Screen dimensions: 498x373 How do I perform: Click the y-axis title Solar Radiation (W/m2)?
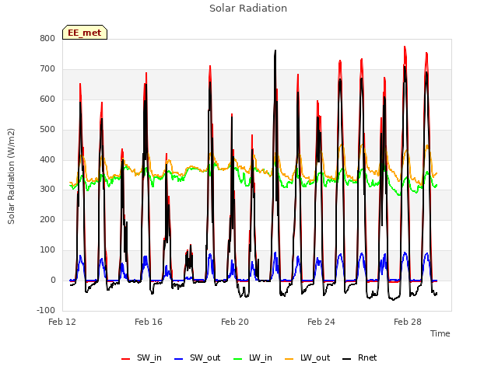tap(11, 176)
